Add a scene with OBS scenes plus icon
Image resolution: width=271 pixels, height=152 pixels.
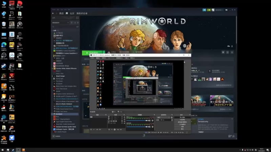91,129
